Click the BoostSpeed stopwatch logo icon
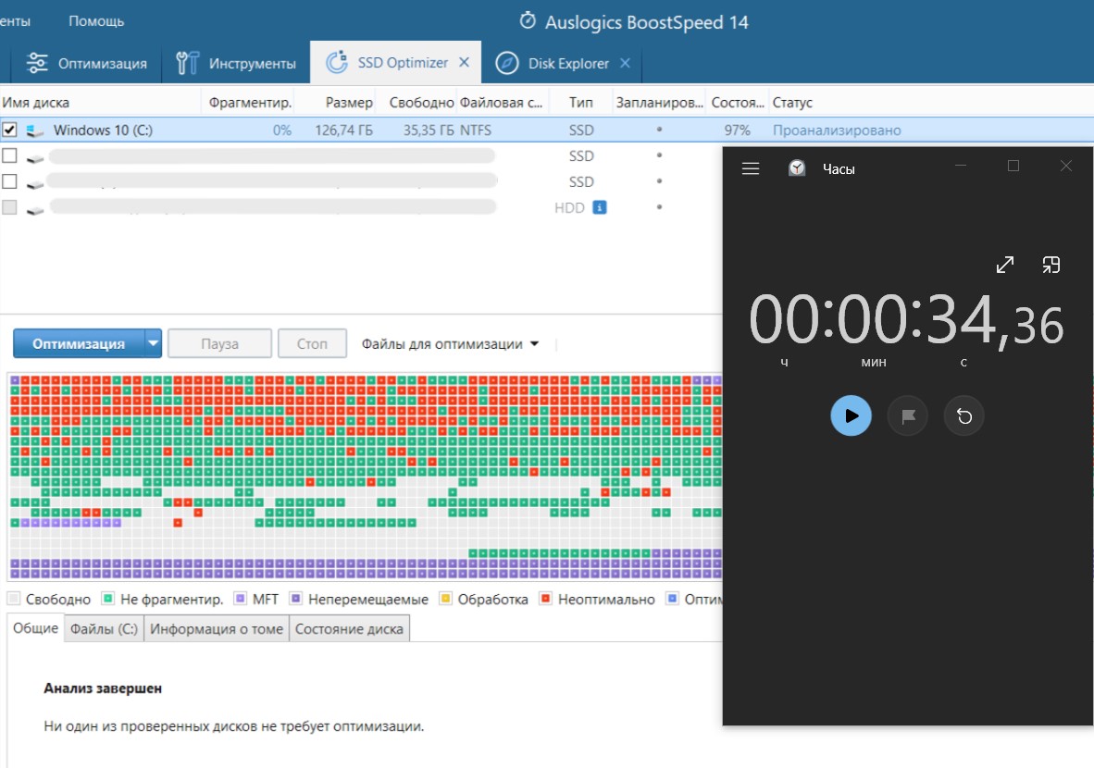 click(528, 20)
